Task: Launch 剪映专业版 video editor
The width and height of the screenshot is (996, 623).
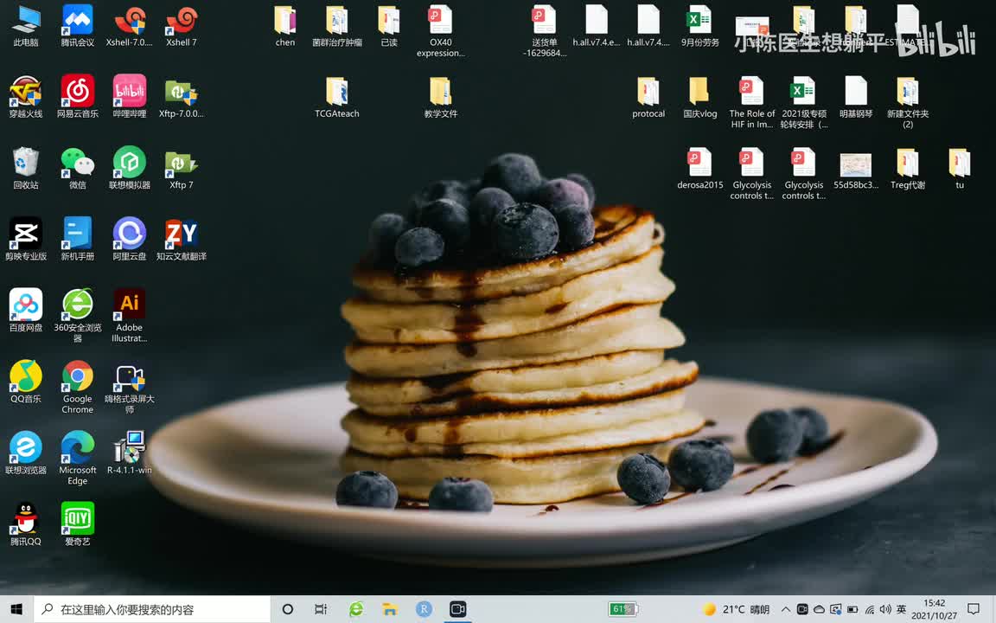Action: 26,240
